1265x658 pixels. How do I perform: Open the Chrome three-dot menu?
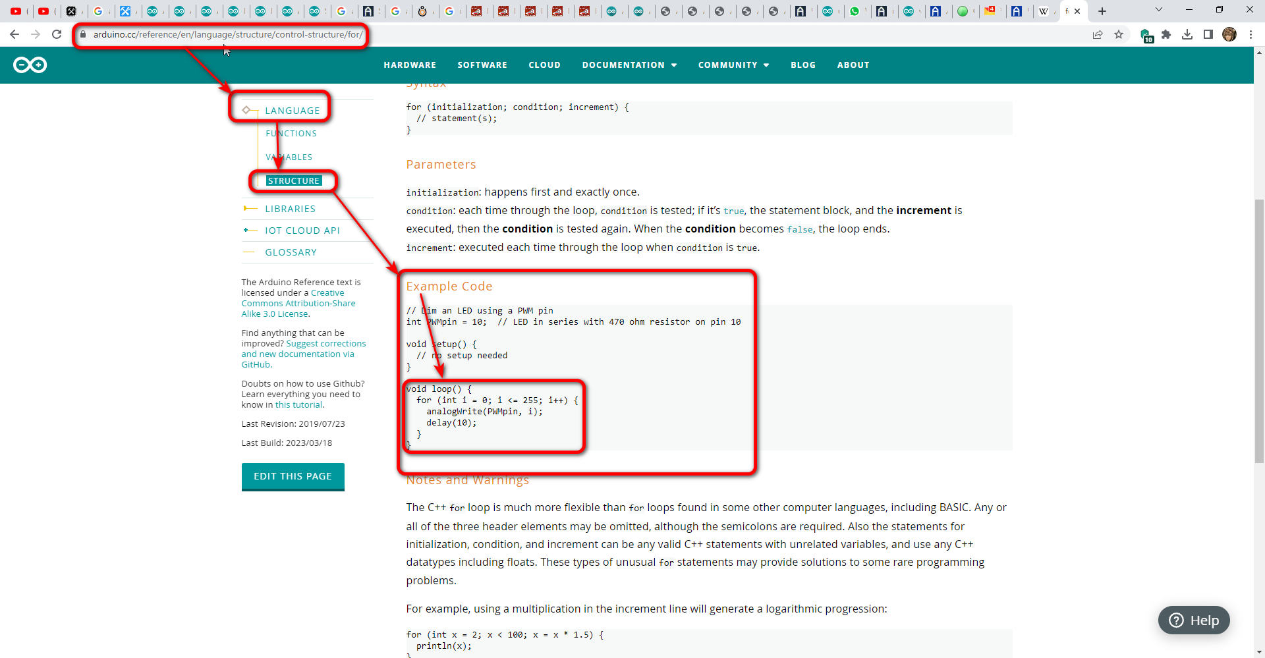coord(1251,34)
